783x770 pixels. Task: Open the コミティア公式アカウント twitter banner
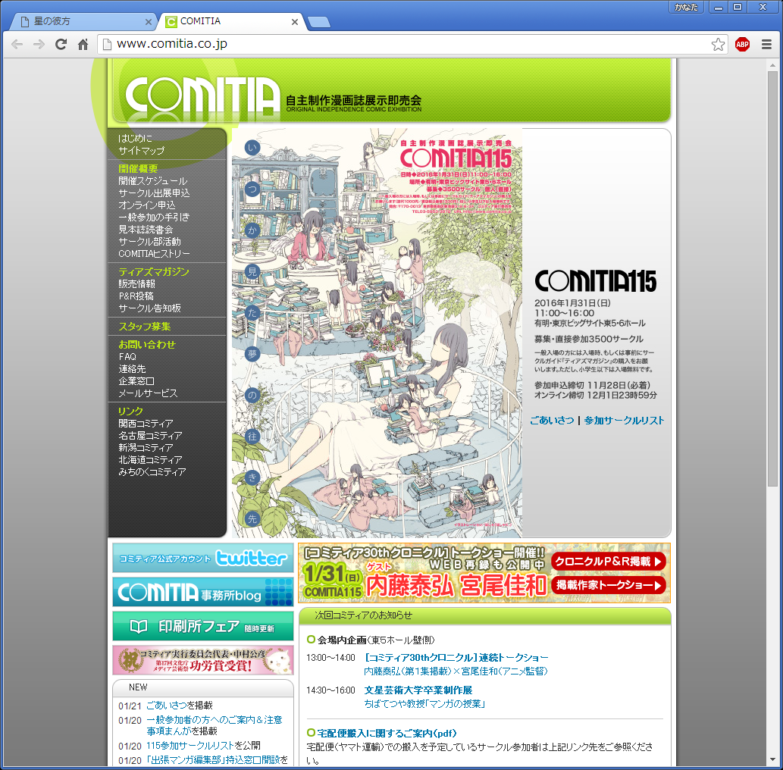point(202,559)
